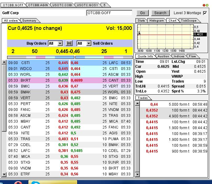Switch to the USOTC:GOSY tab
This screenshot has height=184, width=212.
click(x=87, y=5)
